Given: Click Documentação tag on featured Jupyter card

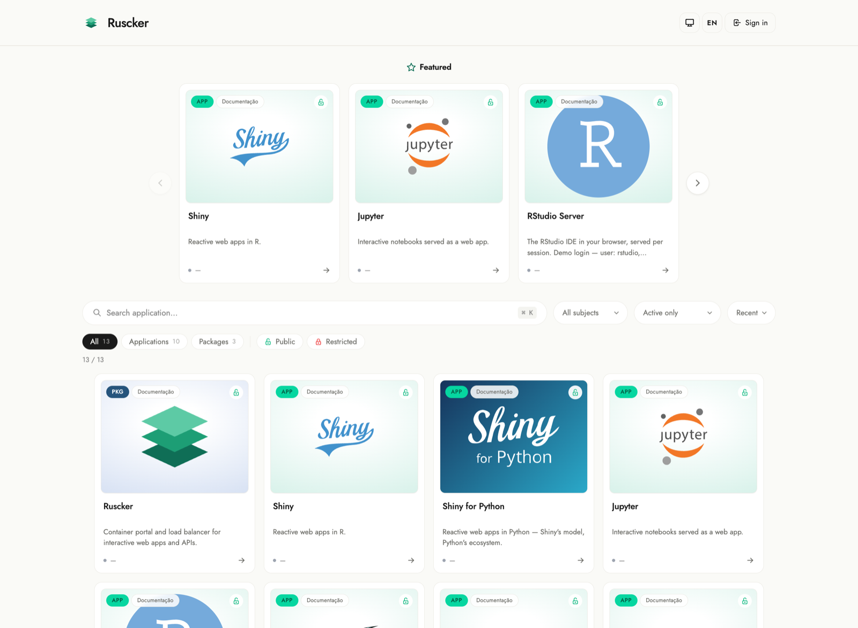Looking at the screenshot, I should 410,102.
